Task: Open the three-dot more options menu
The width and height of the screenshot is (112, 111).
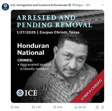Action: pyautogui.click(x=102, y=5)
